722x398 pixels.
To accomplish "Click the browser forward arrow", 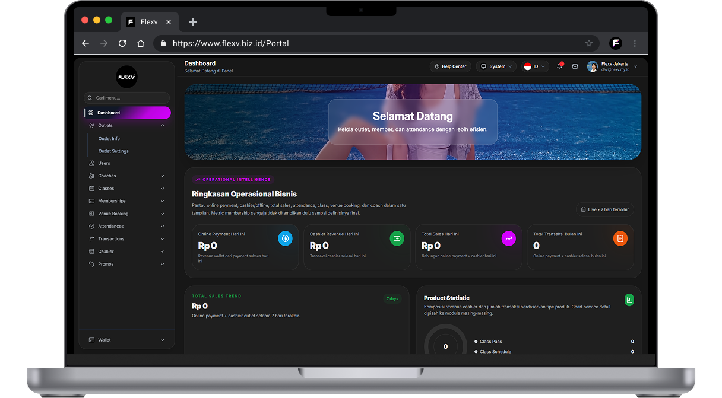I will (104, 43).
